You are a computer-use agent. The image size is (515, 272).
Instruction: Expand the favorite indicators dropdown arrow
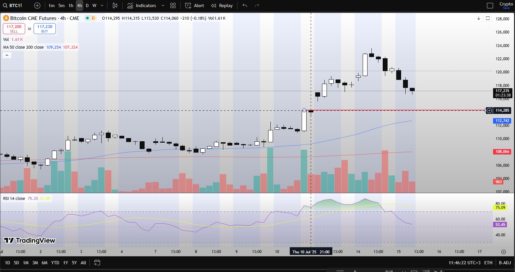tap(163, 5)
